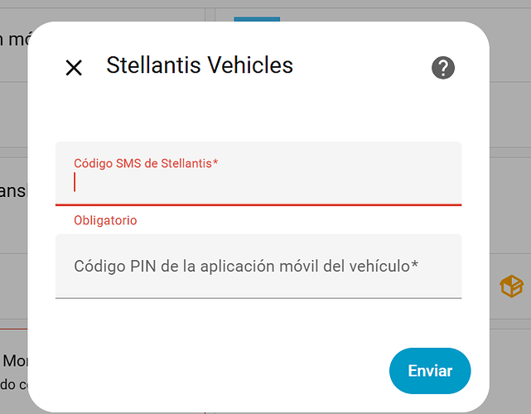Click the Código PIN de la aplicación field
Viewport: 531px width, 414px height.
pyautogui.click(x=258, y=266)
